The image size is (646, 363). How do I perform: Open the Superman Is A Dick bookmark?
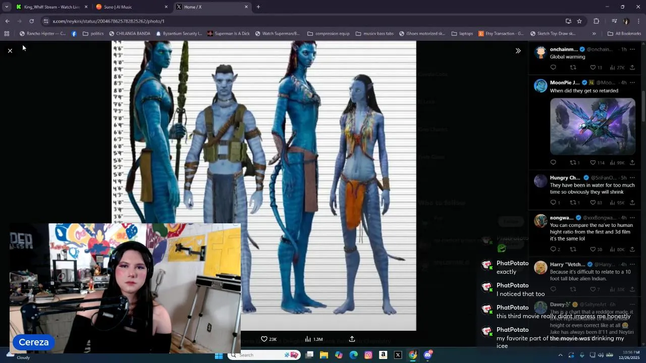click(228, 34)
